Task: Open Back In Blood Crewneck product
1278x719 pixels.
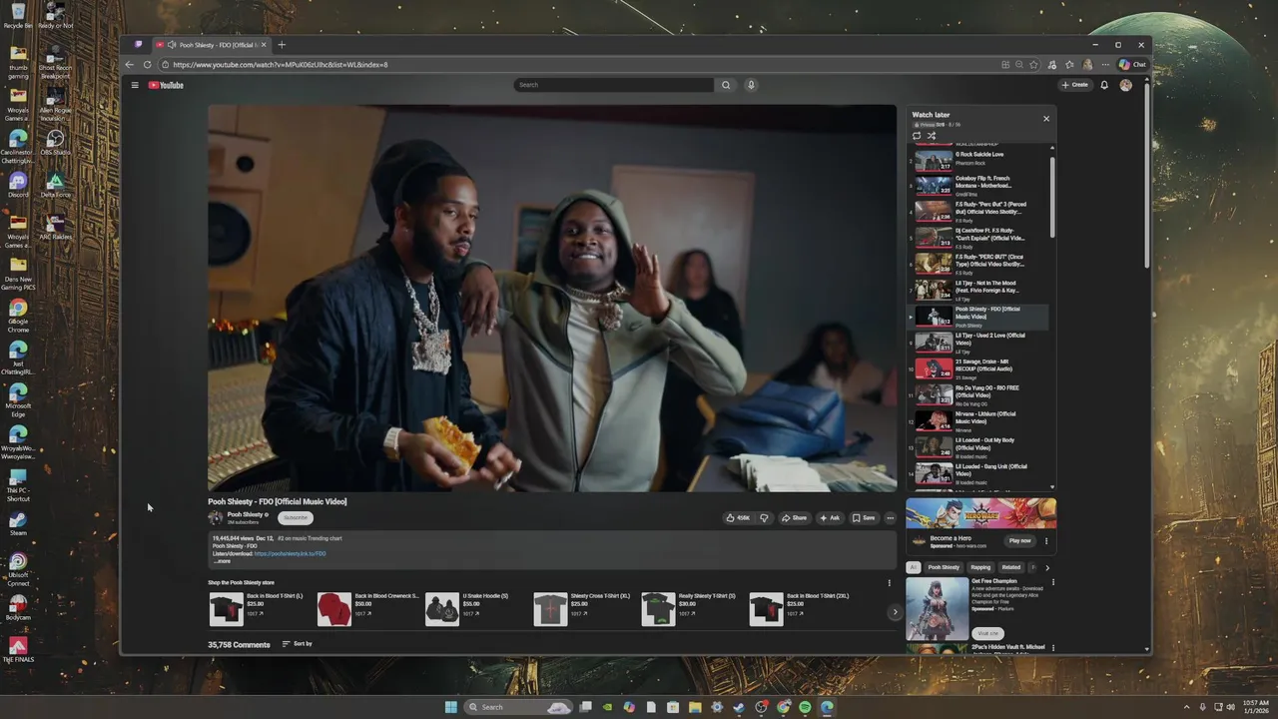Action: (x=367, y=609)
